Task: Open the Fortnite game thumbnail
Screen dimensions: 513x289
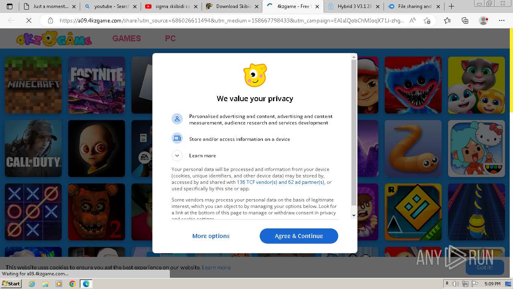Action: pyautogui.click(x=97, y=85)
